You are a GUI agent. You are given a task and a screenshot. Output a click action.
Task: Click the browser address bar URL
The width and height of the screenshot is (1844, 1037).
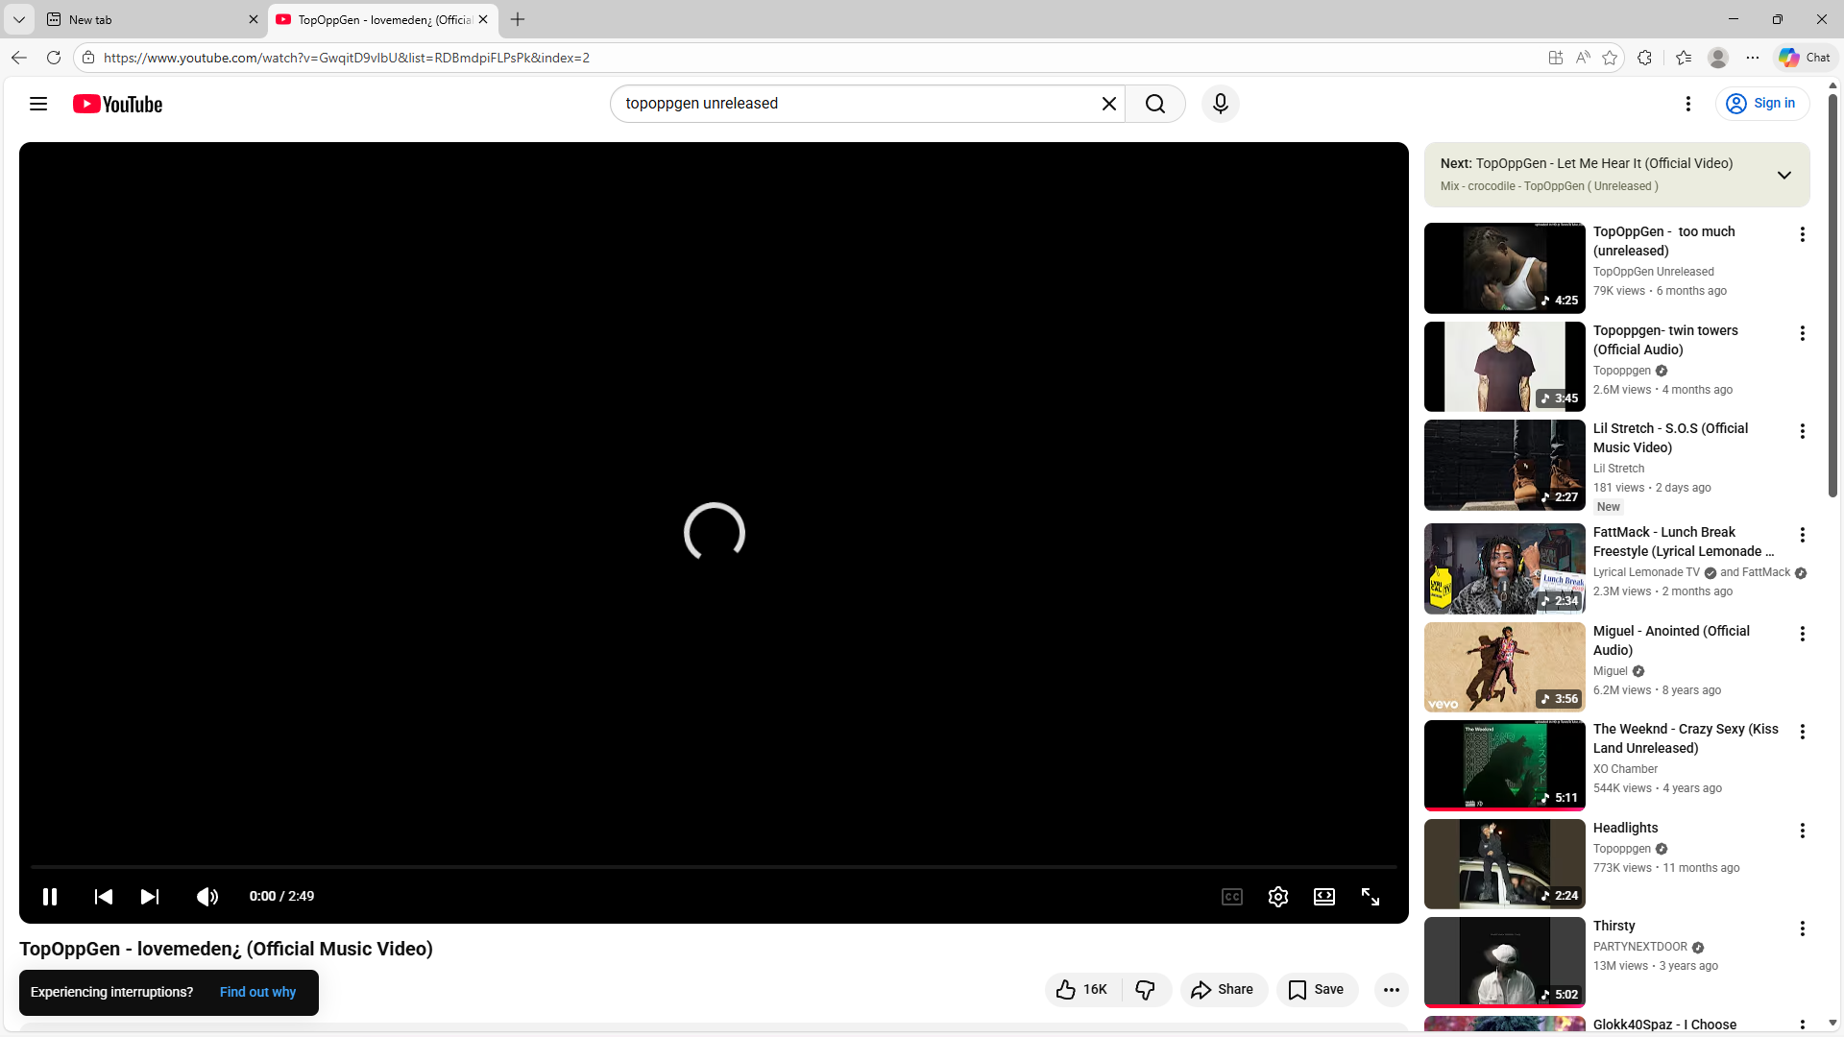(346, 58)
